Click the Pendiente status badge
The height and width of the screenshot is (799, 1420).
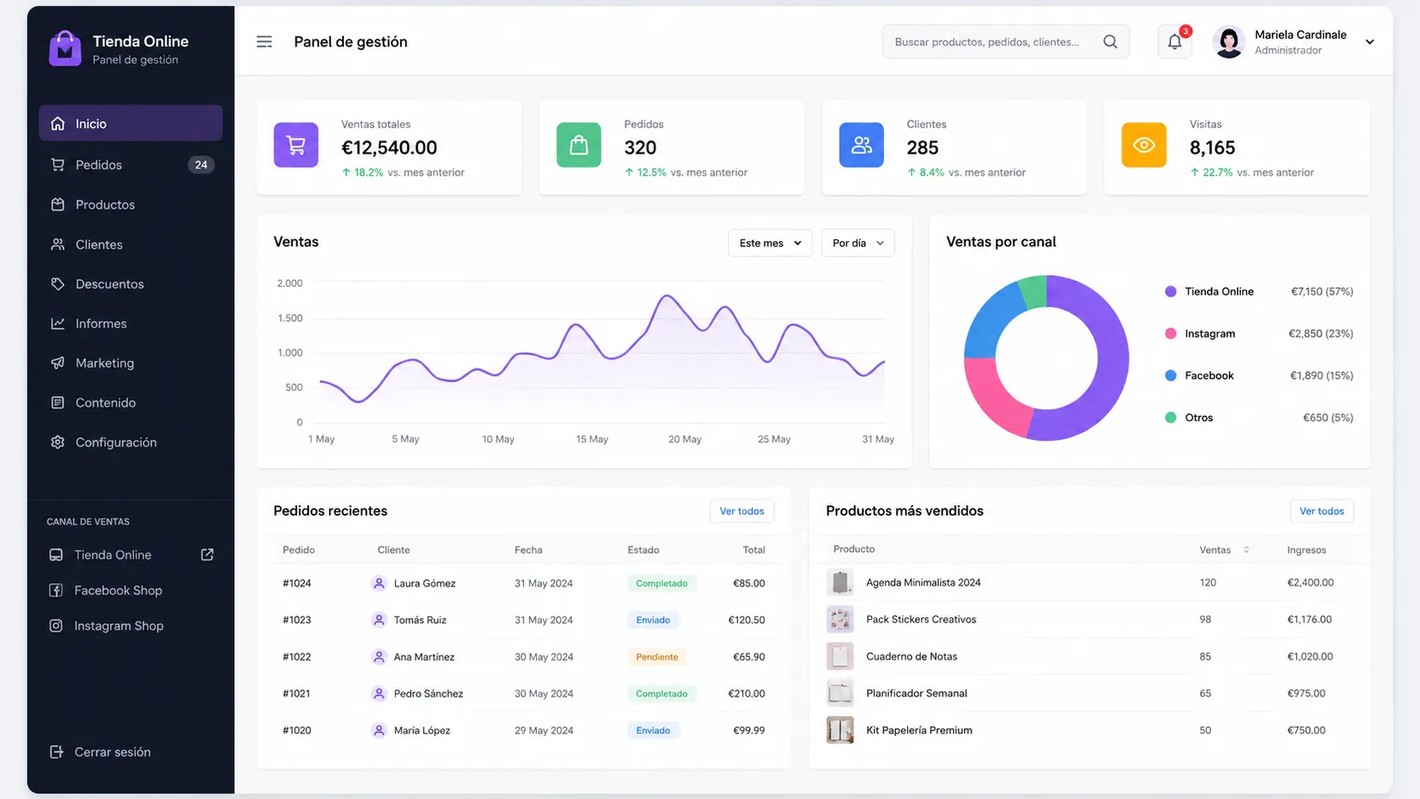tap(656, 656)
